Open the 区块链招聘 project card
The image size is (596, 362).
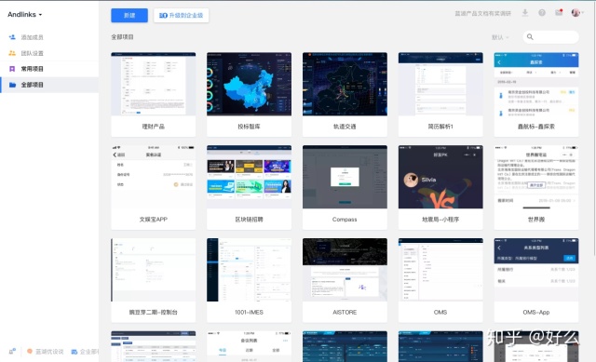[x=249, y=187]
